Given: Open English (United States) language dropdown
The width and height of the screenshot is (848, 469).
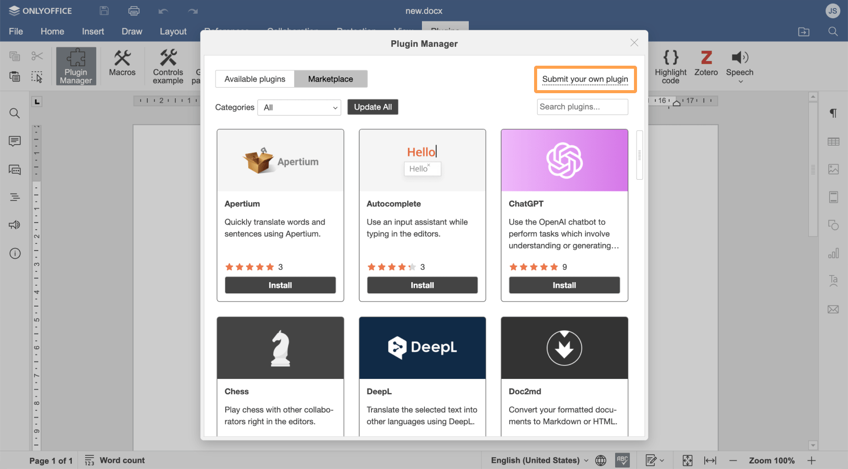Looking at the screenshot, I should [x=540, y=460].
